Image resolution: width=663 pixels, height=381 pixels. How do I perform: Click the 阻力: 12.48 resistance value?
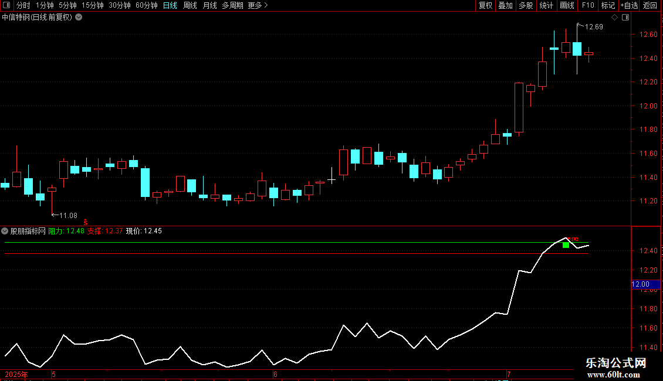pos(66,231)
